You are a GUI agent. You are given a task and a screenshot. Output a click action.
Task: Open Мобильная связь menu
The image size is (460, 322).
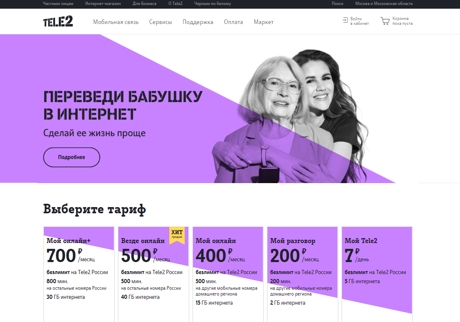(x=116, y=22)
